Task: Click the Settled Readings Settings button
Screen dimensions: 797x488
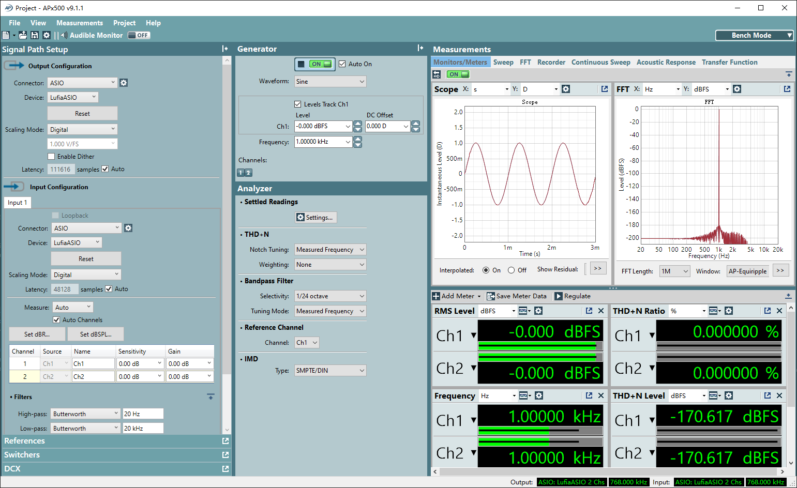Action: click(x=315, y=218)
